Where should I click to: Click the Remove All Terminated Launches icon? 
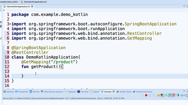coord(154,95)
